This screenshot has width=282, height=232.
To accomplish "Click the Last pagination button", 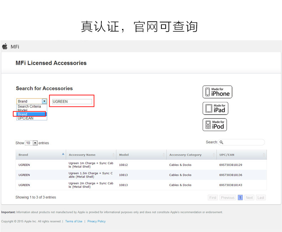I will (x=261, y=197).
